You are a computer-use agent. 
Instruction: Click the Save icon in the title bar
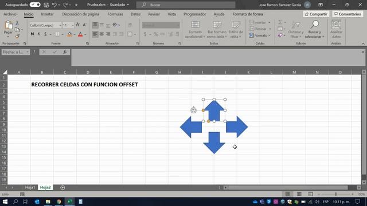point(46,5)
